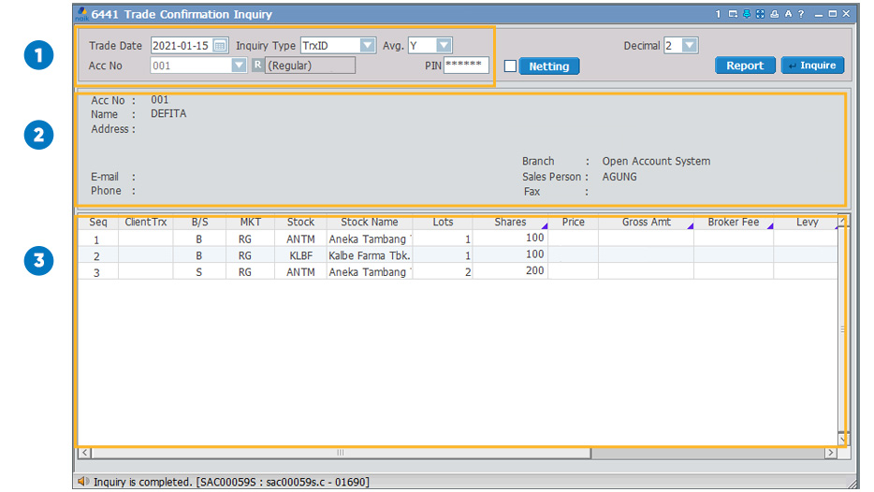Click the horizontal scrollbar right arrow
The height and width of the screenshot is (492, 874).
pos(830,453)
